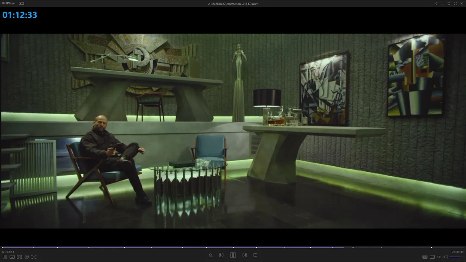Viewport: 466px width, 262px height.
Task: Click the A-Mechanic.Resurrection file title
Action: pyautogui.click(x=233, y=4)
